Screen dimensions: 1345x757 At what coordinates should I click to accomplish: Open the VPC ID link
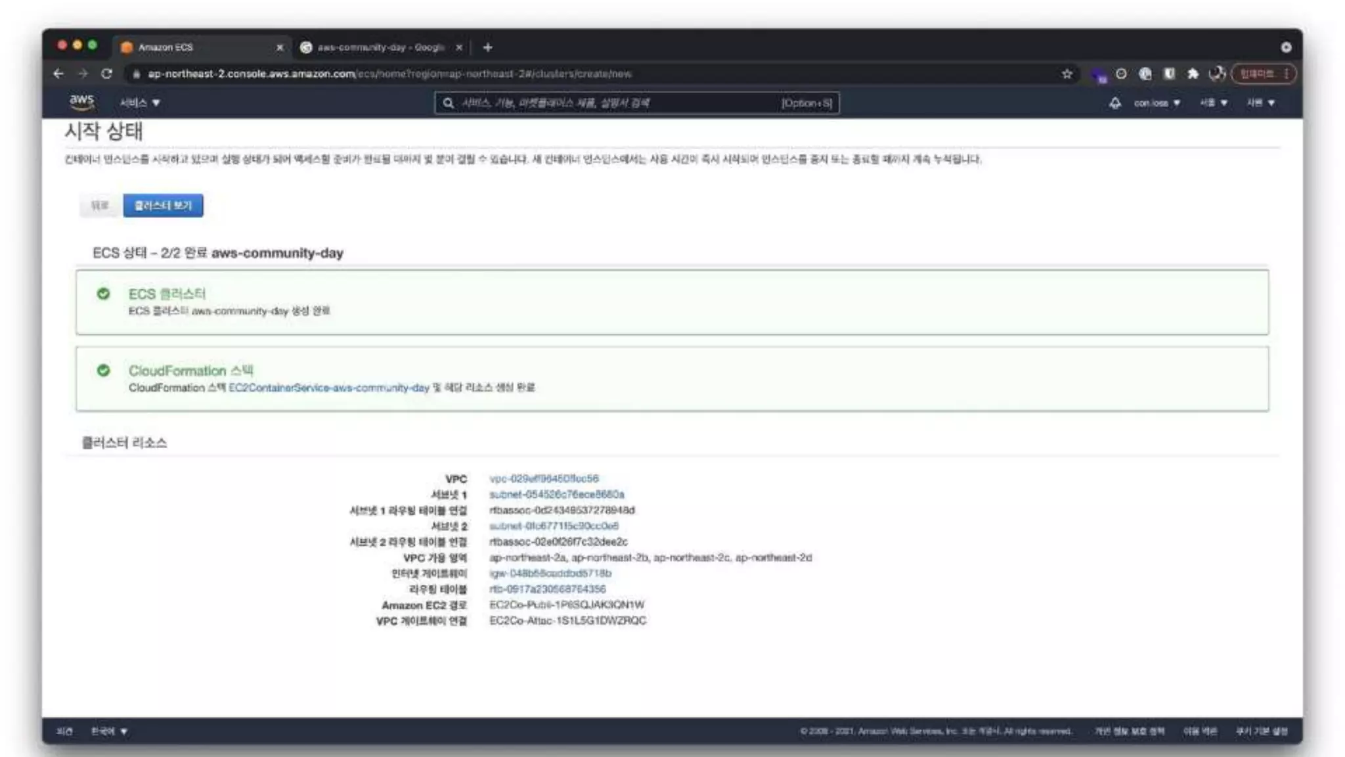tap(544, 478)
